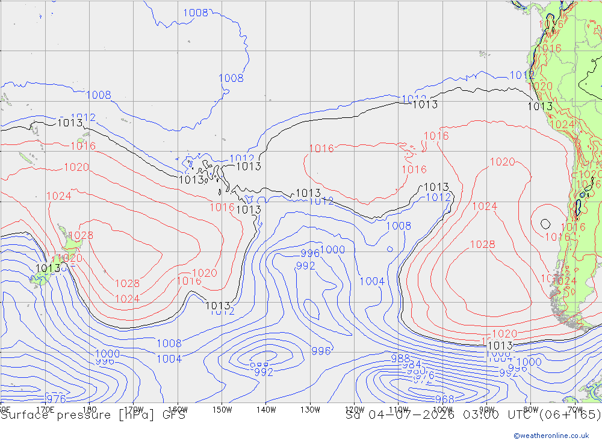Click the 90W longitude axis label
Screen dimensions: 602x441
click(x=487, y=410)
